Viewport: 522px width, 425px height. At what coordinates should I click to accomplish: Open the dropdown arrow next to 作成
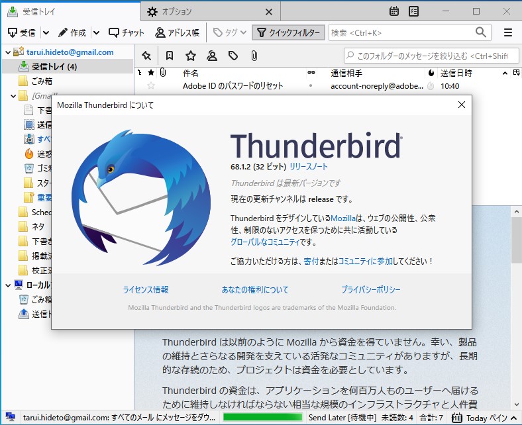click(96, 32)
